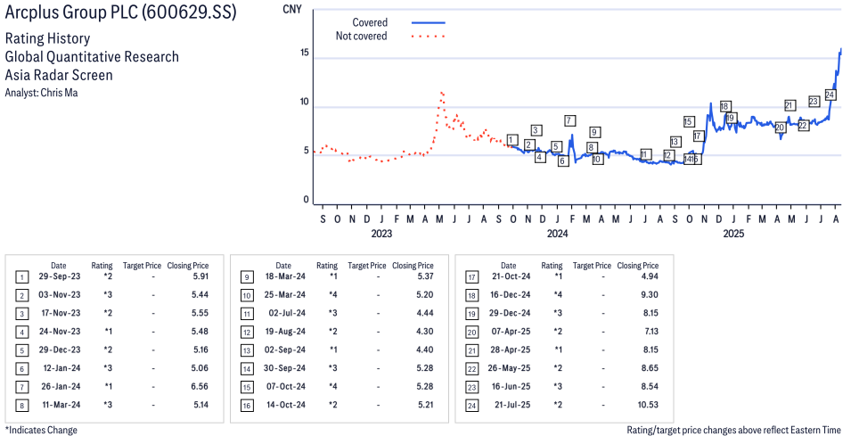The height and width of the screenshot is (436, 851).
Task: Click chart marker 12 near August 2024
Action: coord(668,155)
